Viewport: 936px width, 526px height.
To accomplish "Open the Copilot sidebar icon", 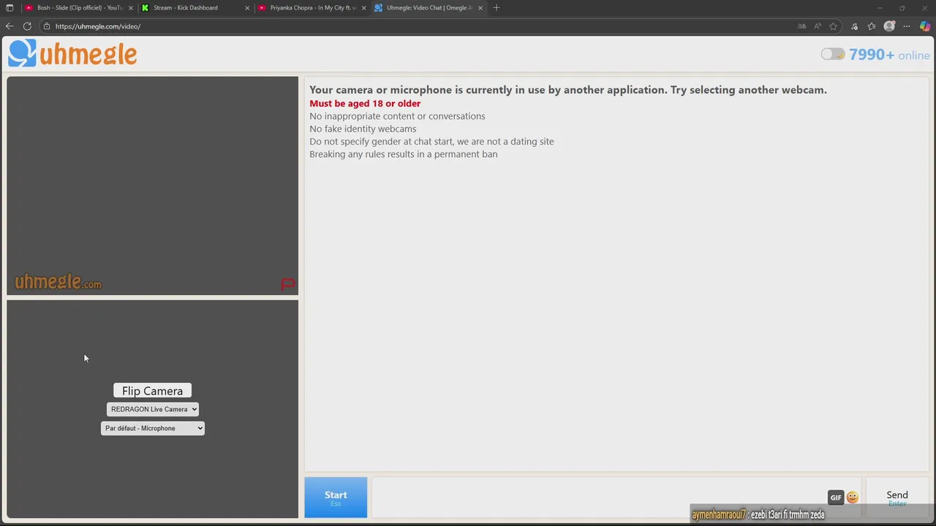I will pyautogui.click(x=925, y=26).
